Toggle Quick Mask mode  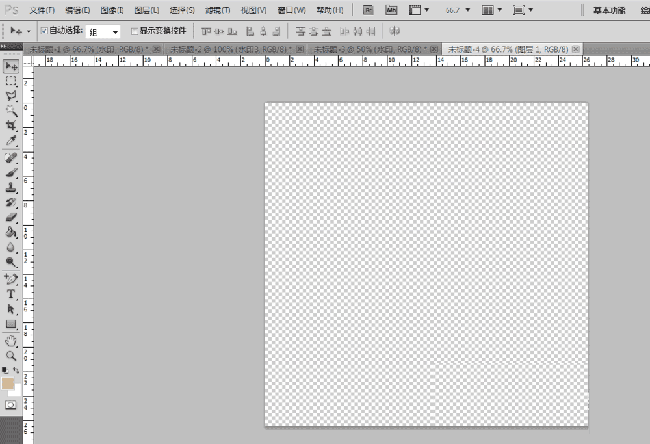(x=11, y=404)
